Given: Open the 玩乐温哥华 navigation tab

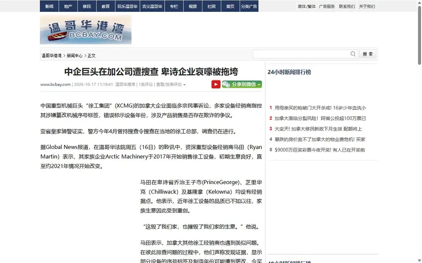Looking at the screenshot, I should [x=127, y=6].
